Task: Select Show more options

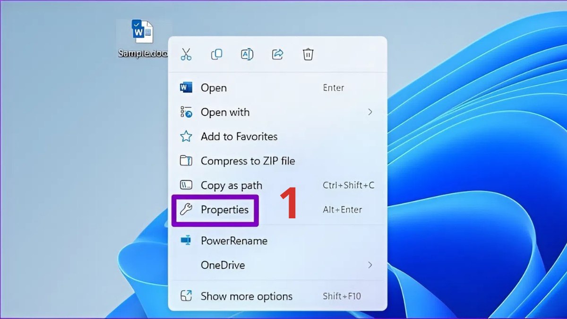Action: coord(246,296)
